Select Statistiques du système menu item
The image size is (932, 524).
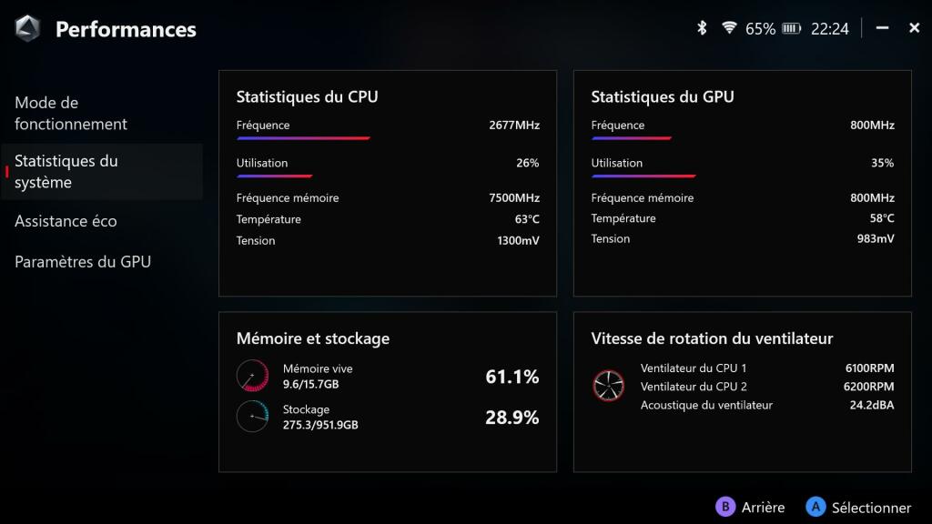click(x=66, y=171)
